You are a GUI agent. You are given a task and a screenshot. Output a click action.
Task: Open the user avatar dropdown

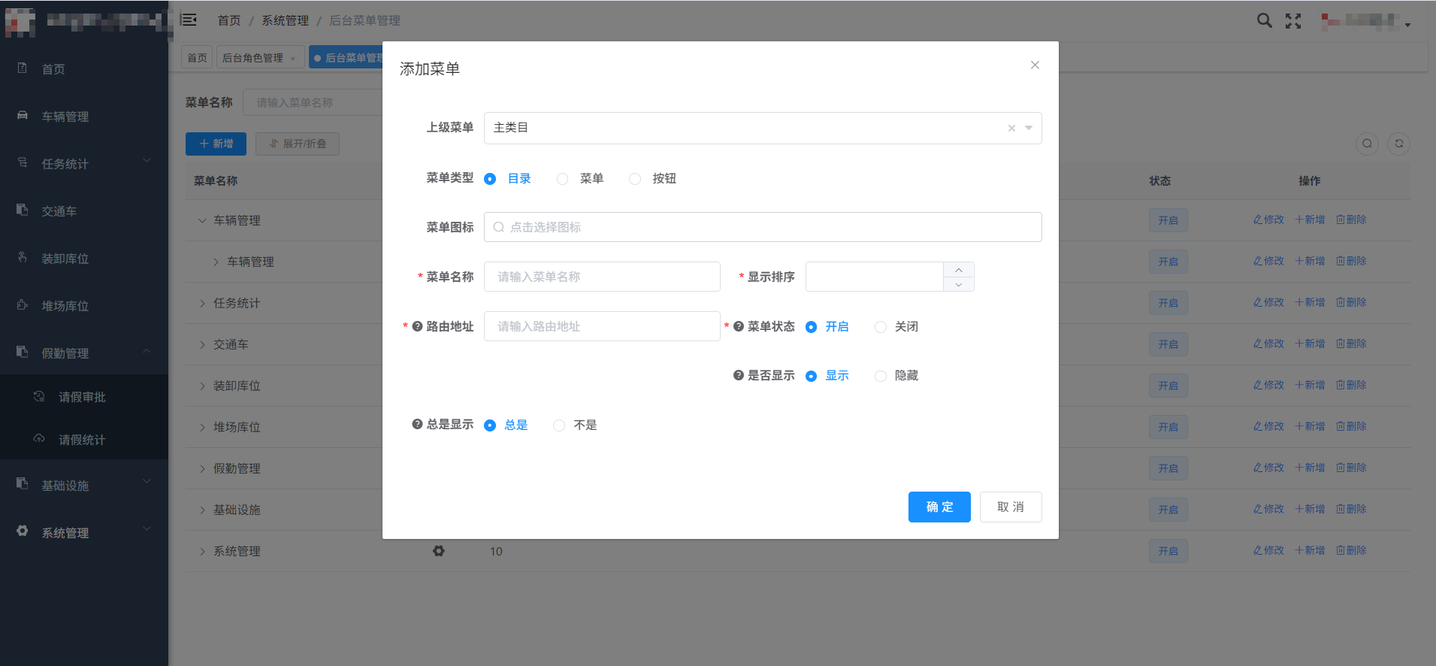coord(1366,21)
